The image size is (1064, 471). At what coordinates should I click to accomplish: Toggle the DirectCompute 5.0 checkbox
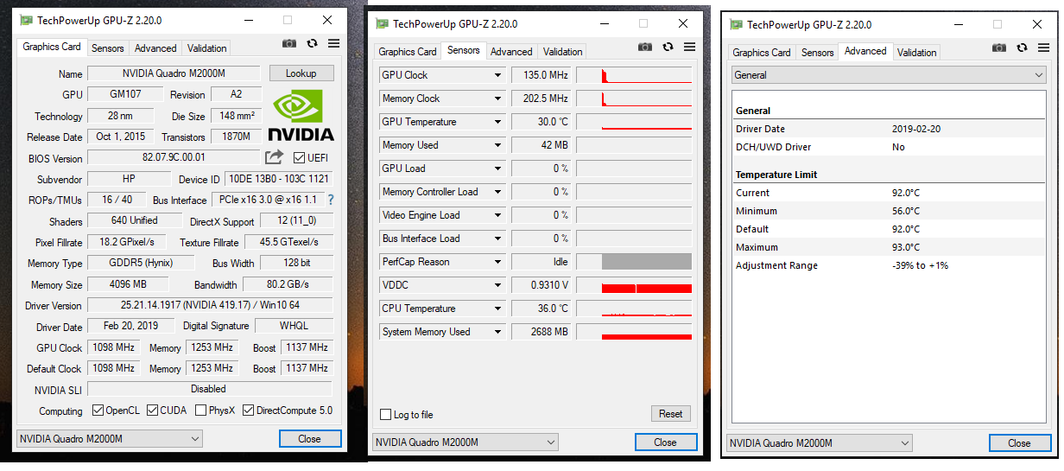pyautogui.click(x=248, y=411)
